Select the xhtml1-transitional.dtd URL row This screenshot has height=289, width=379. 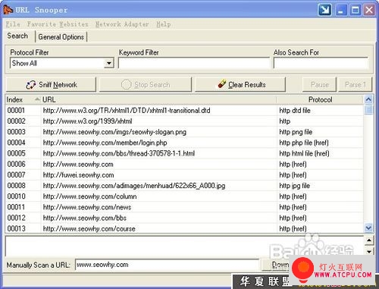coord(184,111)
